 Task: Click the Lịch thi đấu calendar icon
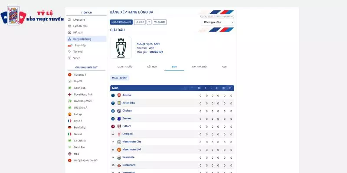click(x=69, y=26)
